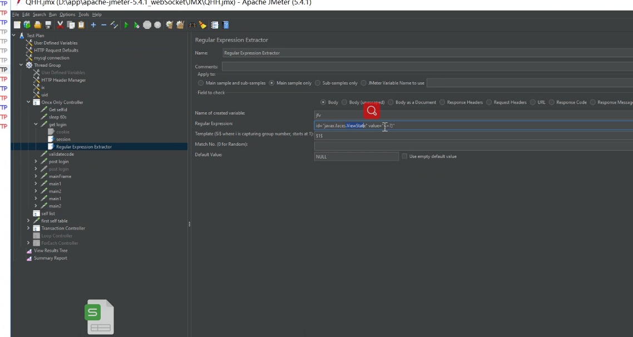Save the test plan with floppy icon
The height and width of the screenshot is (337, 633).
pyautogui.click(x=48, y=25)
